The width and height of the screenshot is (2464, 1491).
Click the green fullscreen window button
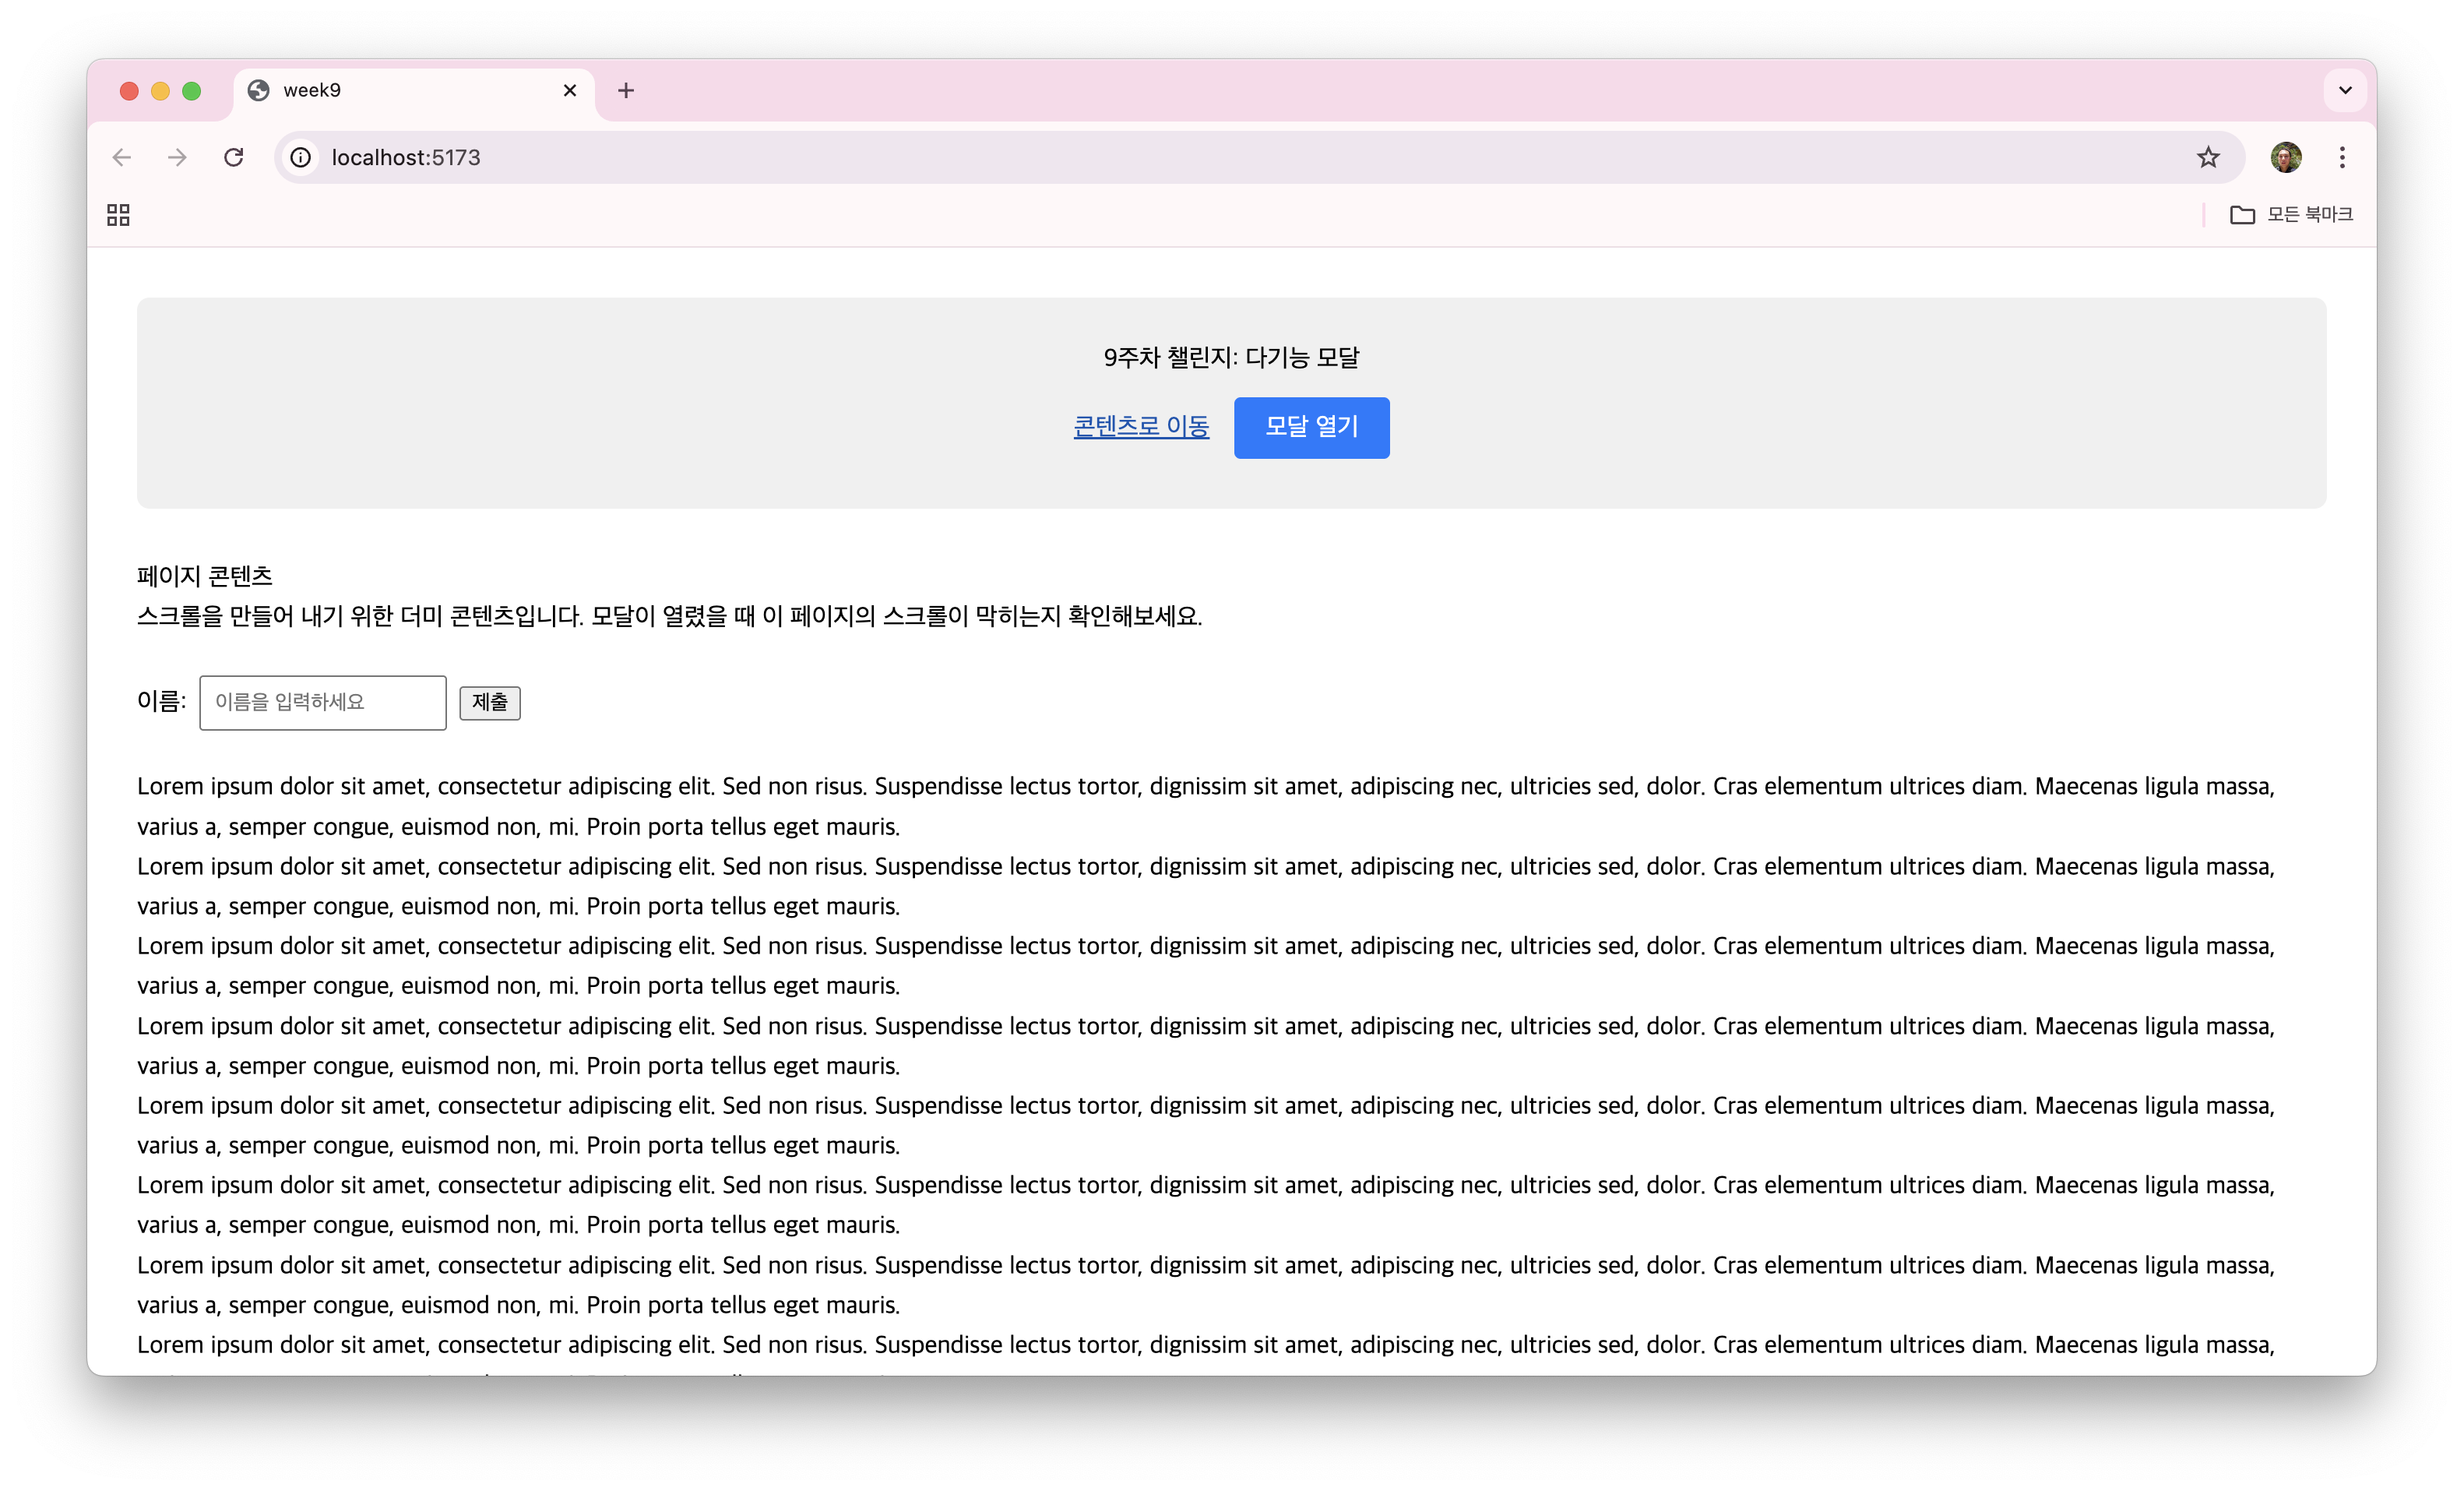[192, 91]
